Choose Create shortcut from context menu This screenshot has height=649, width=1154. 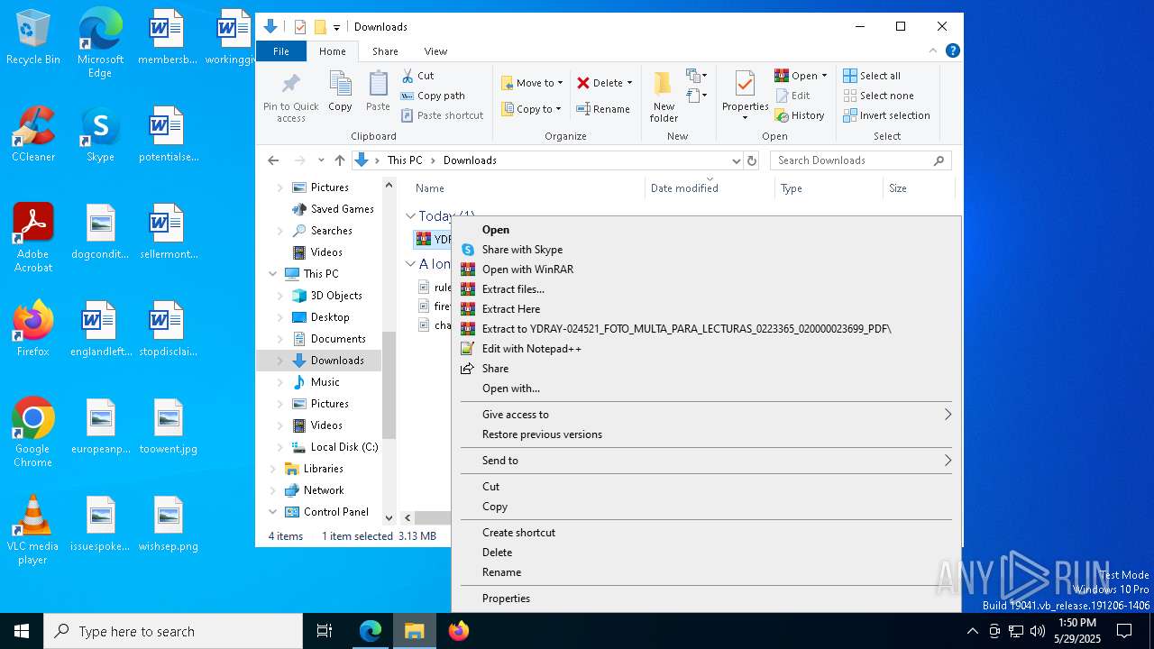[x=706, y=533]
